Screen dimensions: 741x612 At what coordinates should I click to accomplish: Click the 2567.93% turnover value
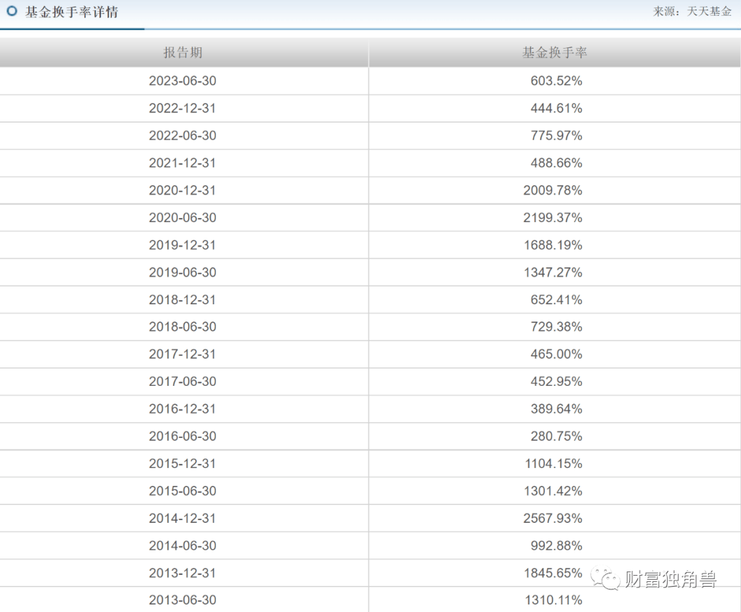click(552, 519)
